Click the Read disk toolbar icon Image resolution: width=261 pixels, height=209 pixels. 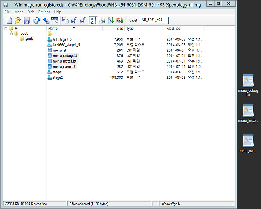pos(65,20)
